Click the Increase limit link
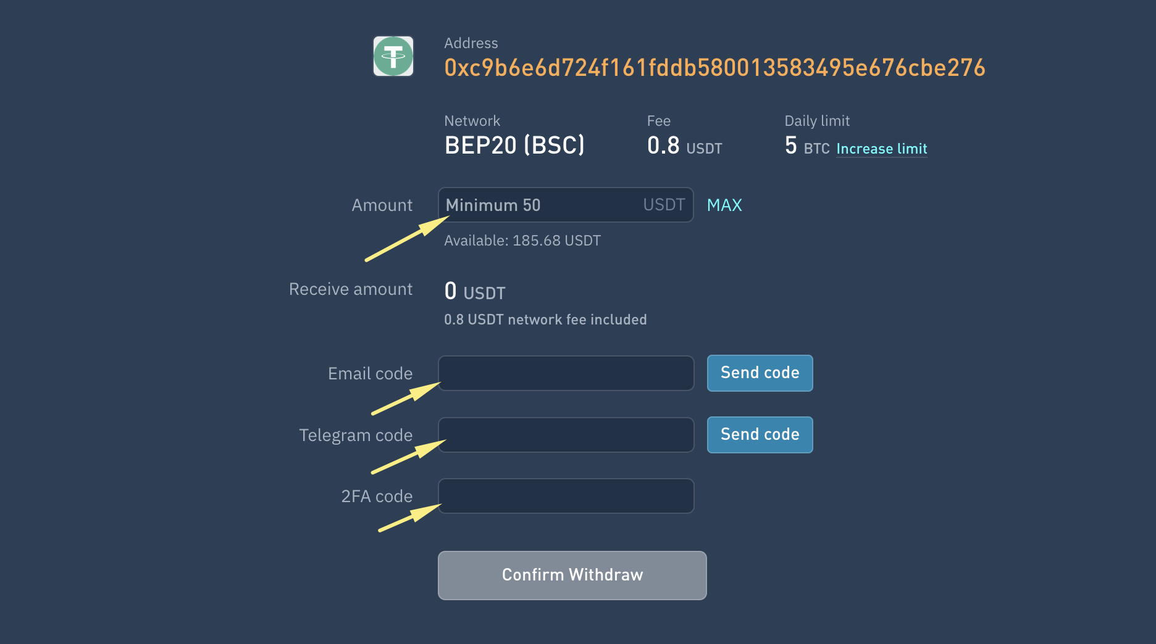1156x644 pixels. [881, 149]
